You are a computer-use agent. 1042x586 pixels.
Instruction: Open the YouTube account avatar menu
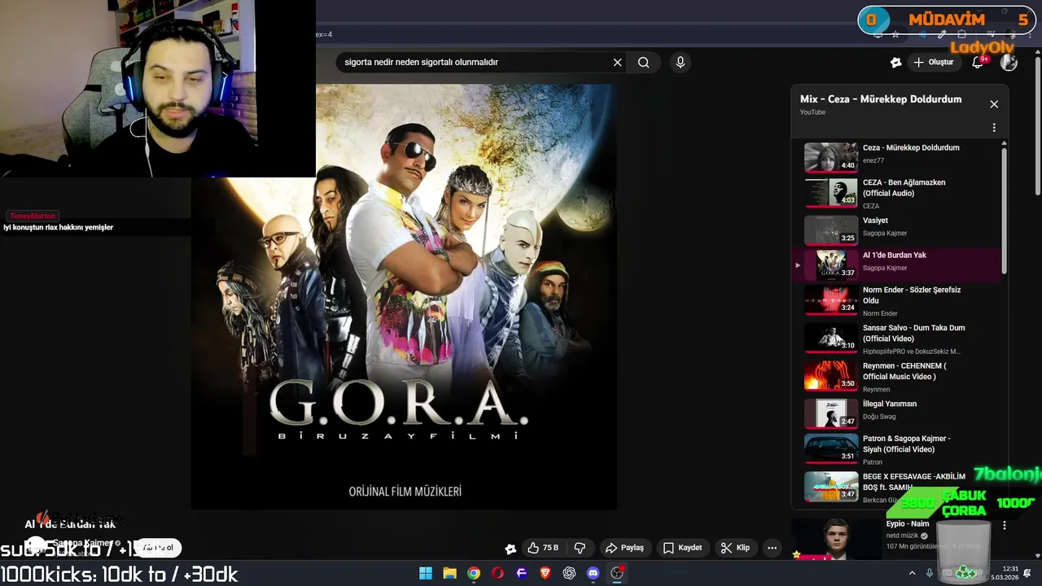pyautogui.click(x=1009, y=62)
